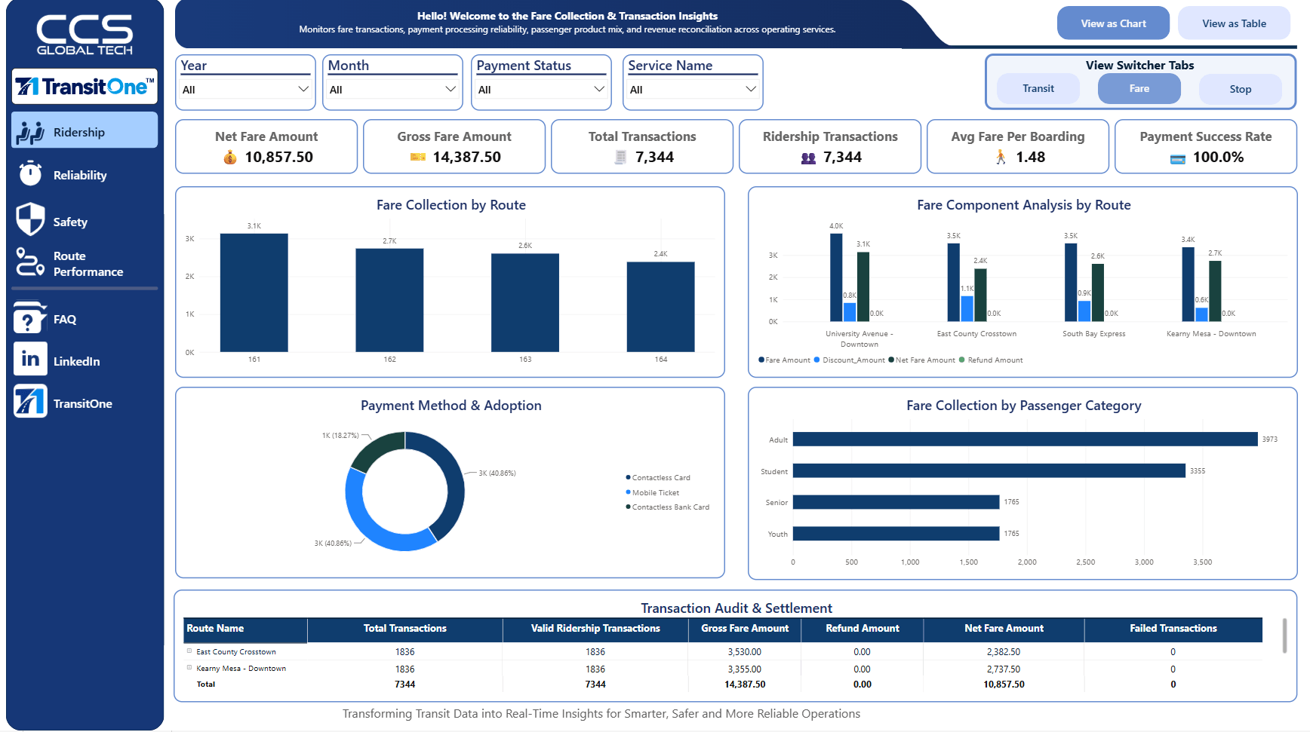Click the money bag Net Fare icon

(230, 157)
